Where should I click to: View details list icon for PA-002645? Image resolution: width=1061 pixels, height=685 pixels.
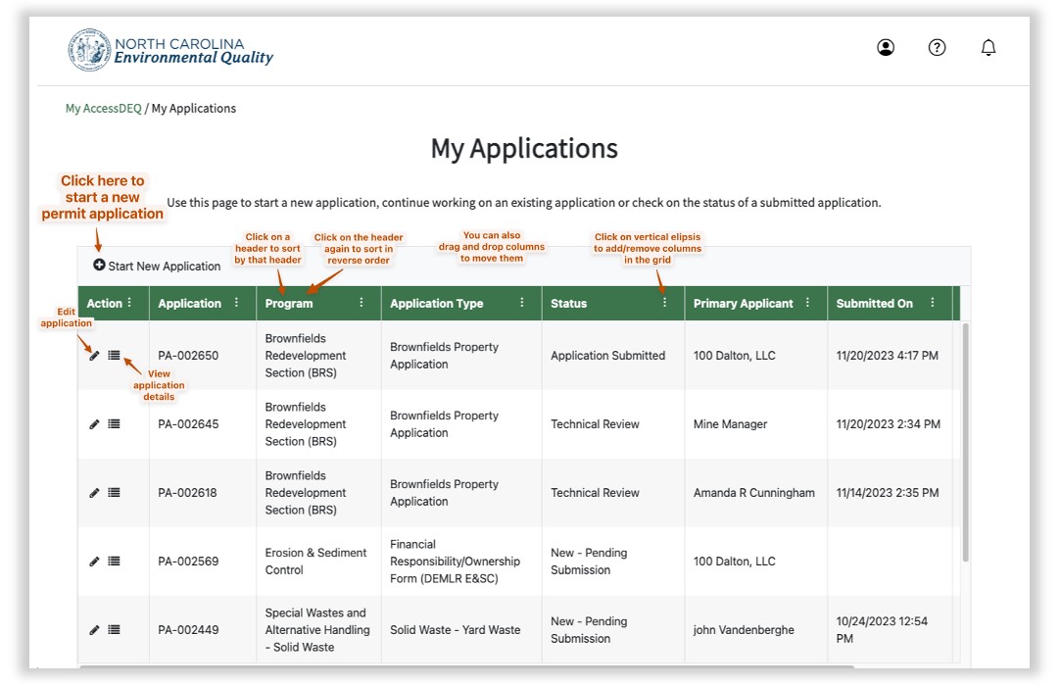pos(114,423)
